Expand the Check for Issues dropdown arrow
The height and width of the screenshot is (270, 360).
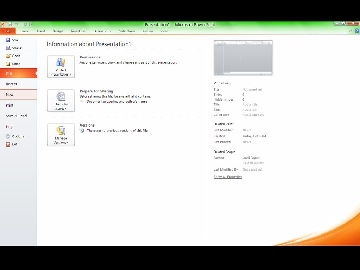coord(66,108)
